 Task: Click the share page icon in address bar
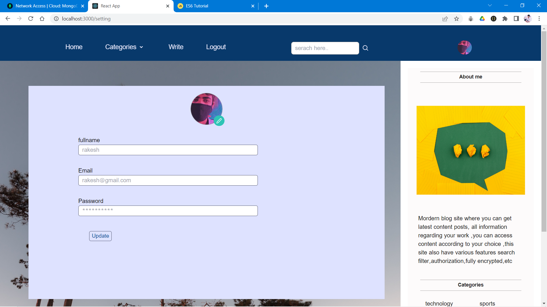pyautogui.click(x=445, y=19)
